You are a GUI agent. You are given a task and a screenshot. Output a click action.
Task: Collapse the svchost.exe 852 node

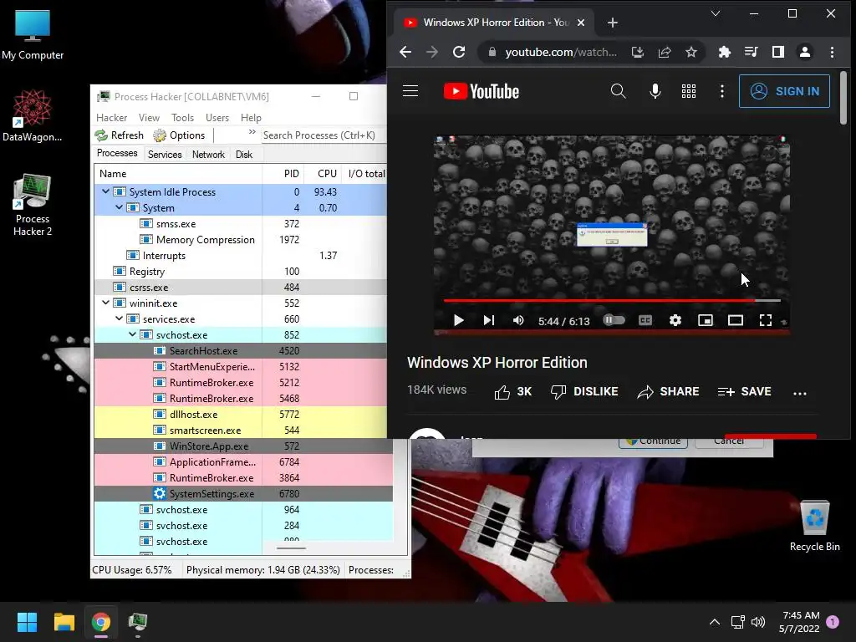click(132, 334)
